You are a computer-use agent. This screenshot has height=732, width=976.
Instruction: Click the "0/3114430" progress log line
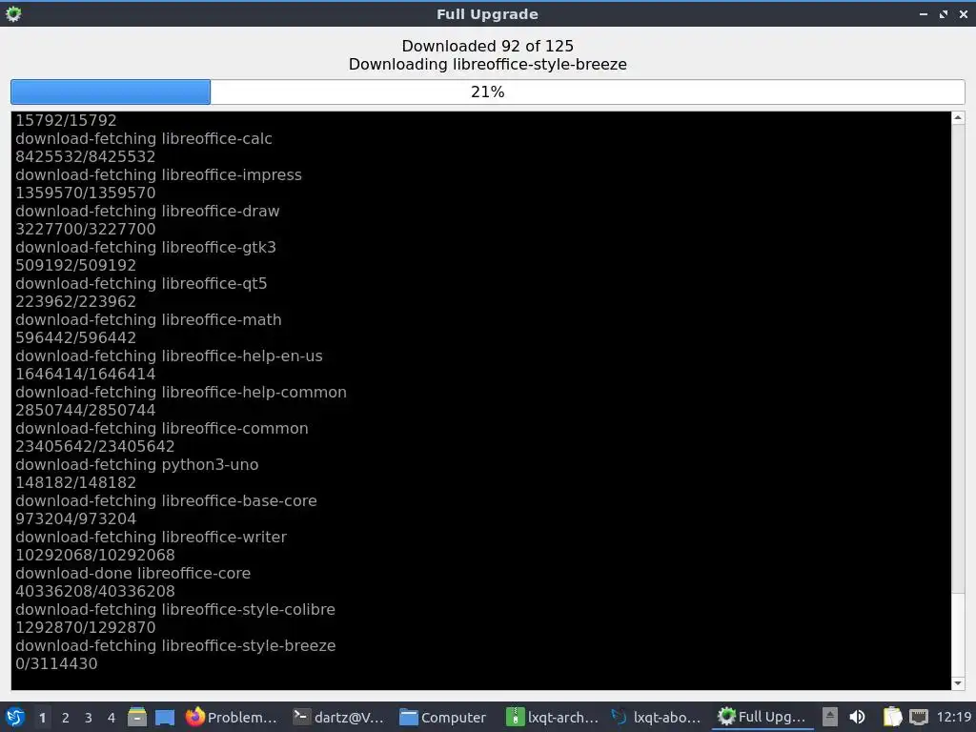click(x=56, y=663)
